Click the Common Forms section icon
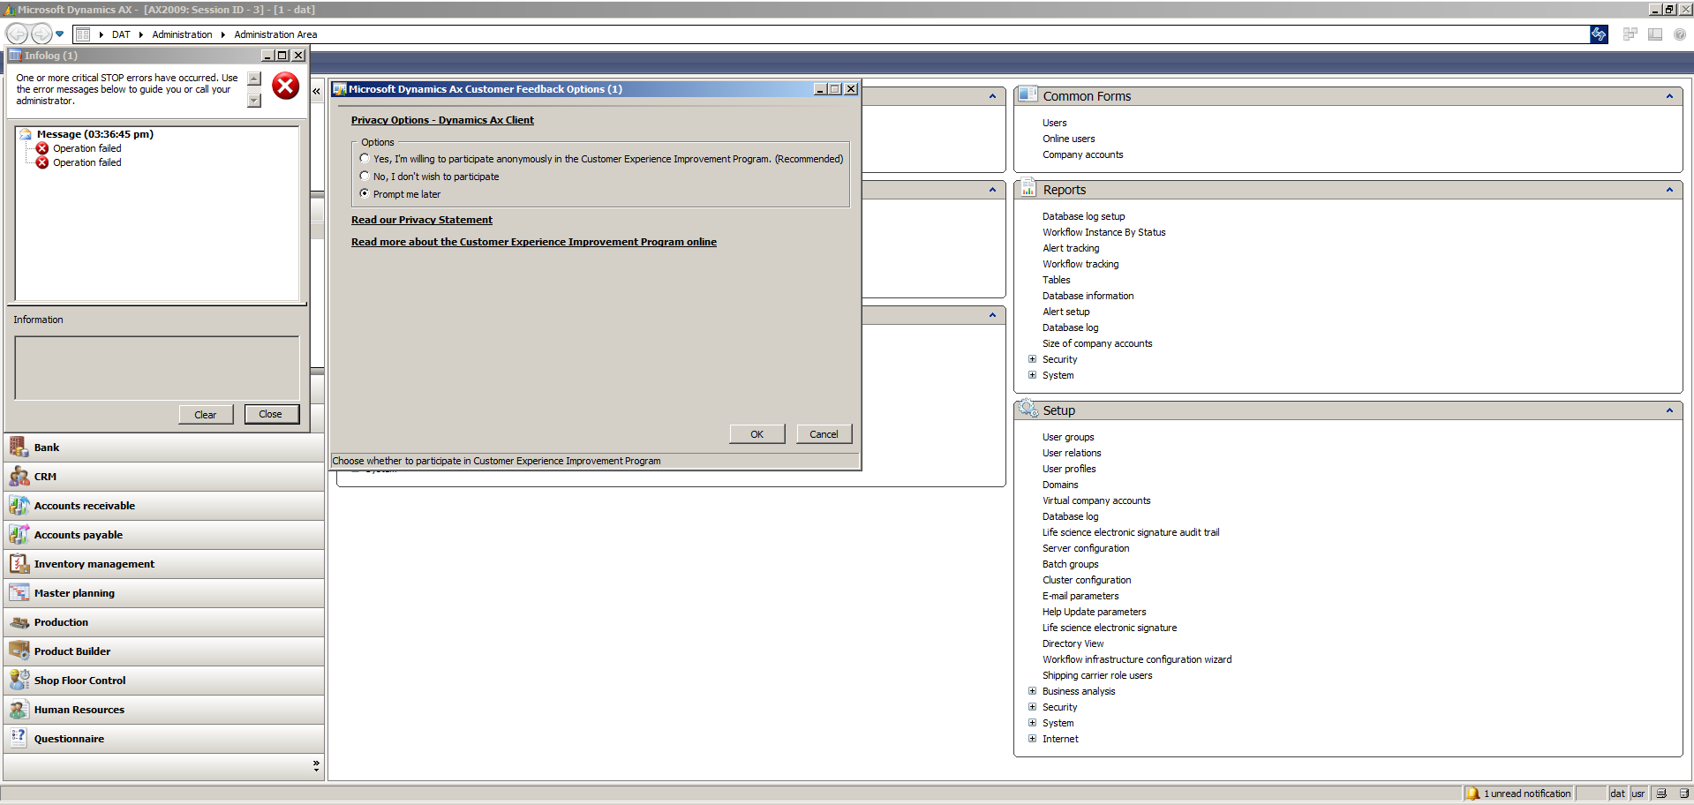1694x805 pixels. pyautogui.click(x=1028, y=94)
